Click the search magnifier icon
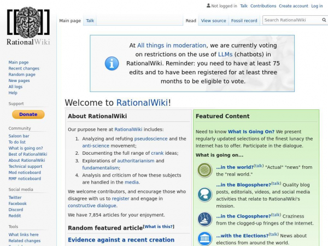The height and width of the screenshot is (246, 328). (x=324, y=20)
